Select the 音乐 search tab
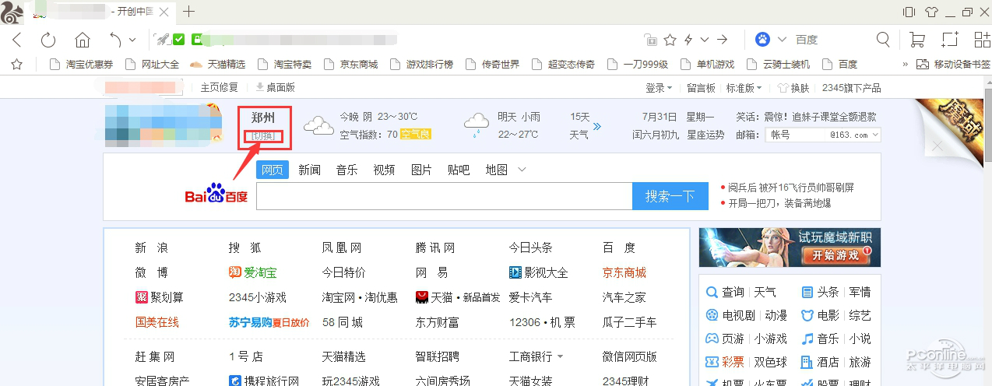This screenshot has width=992, height=386. (346, 170)
